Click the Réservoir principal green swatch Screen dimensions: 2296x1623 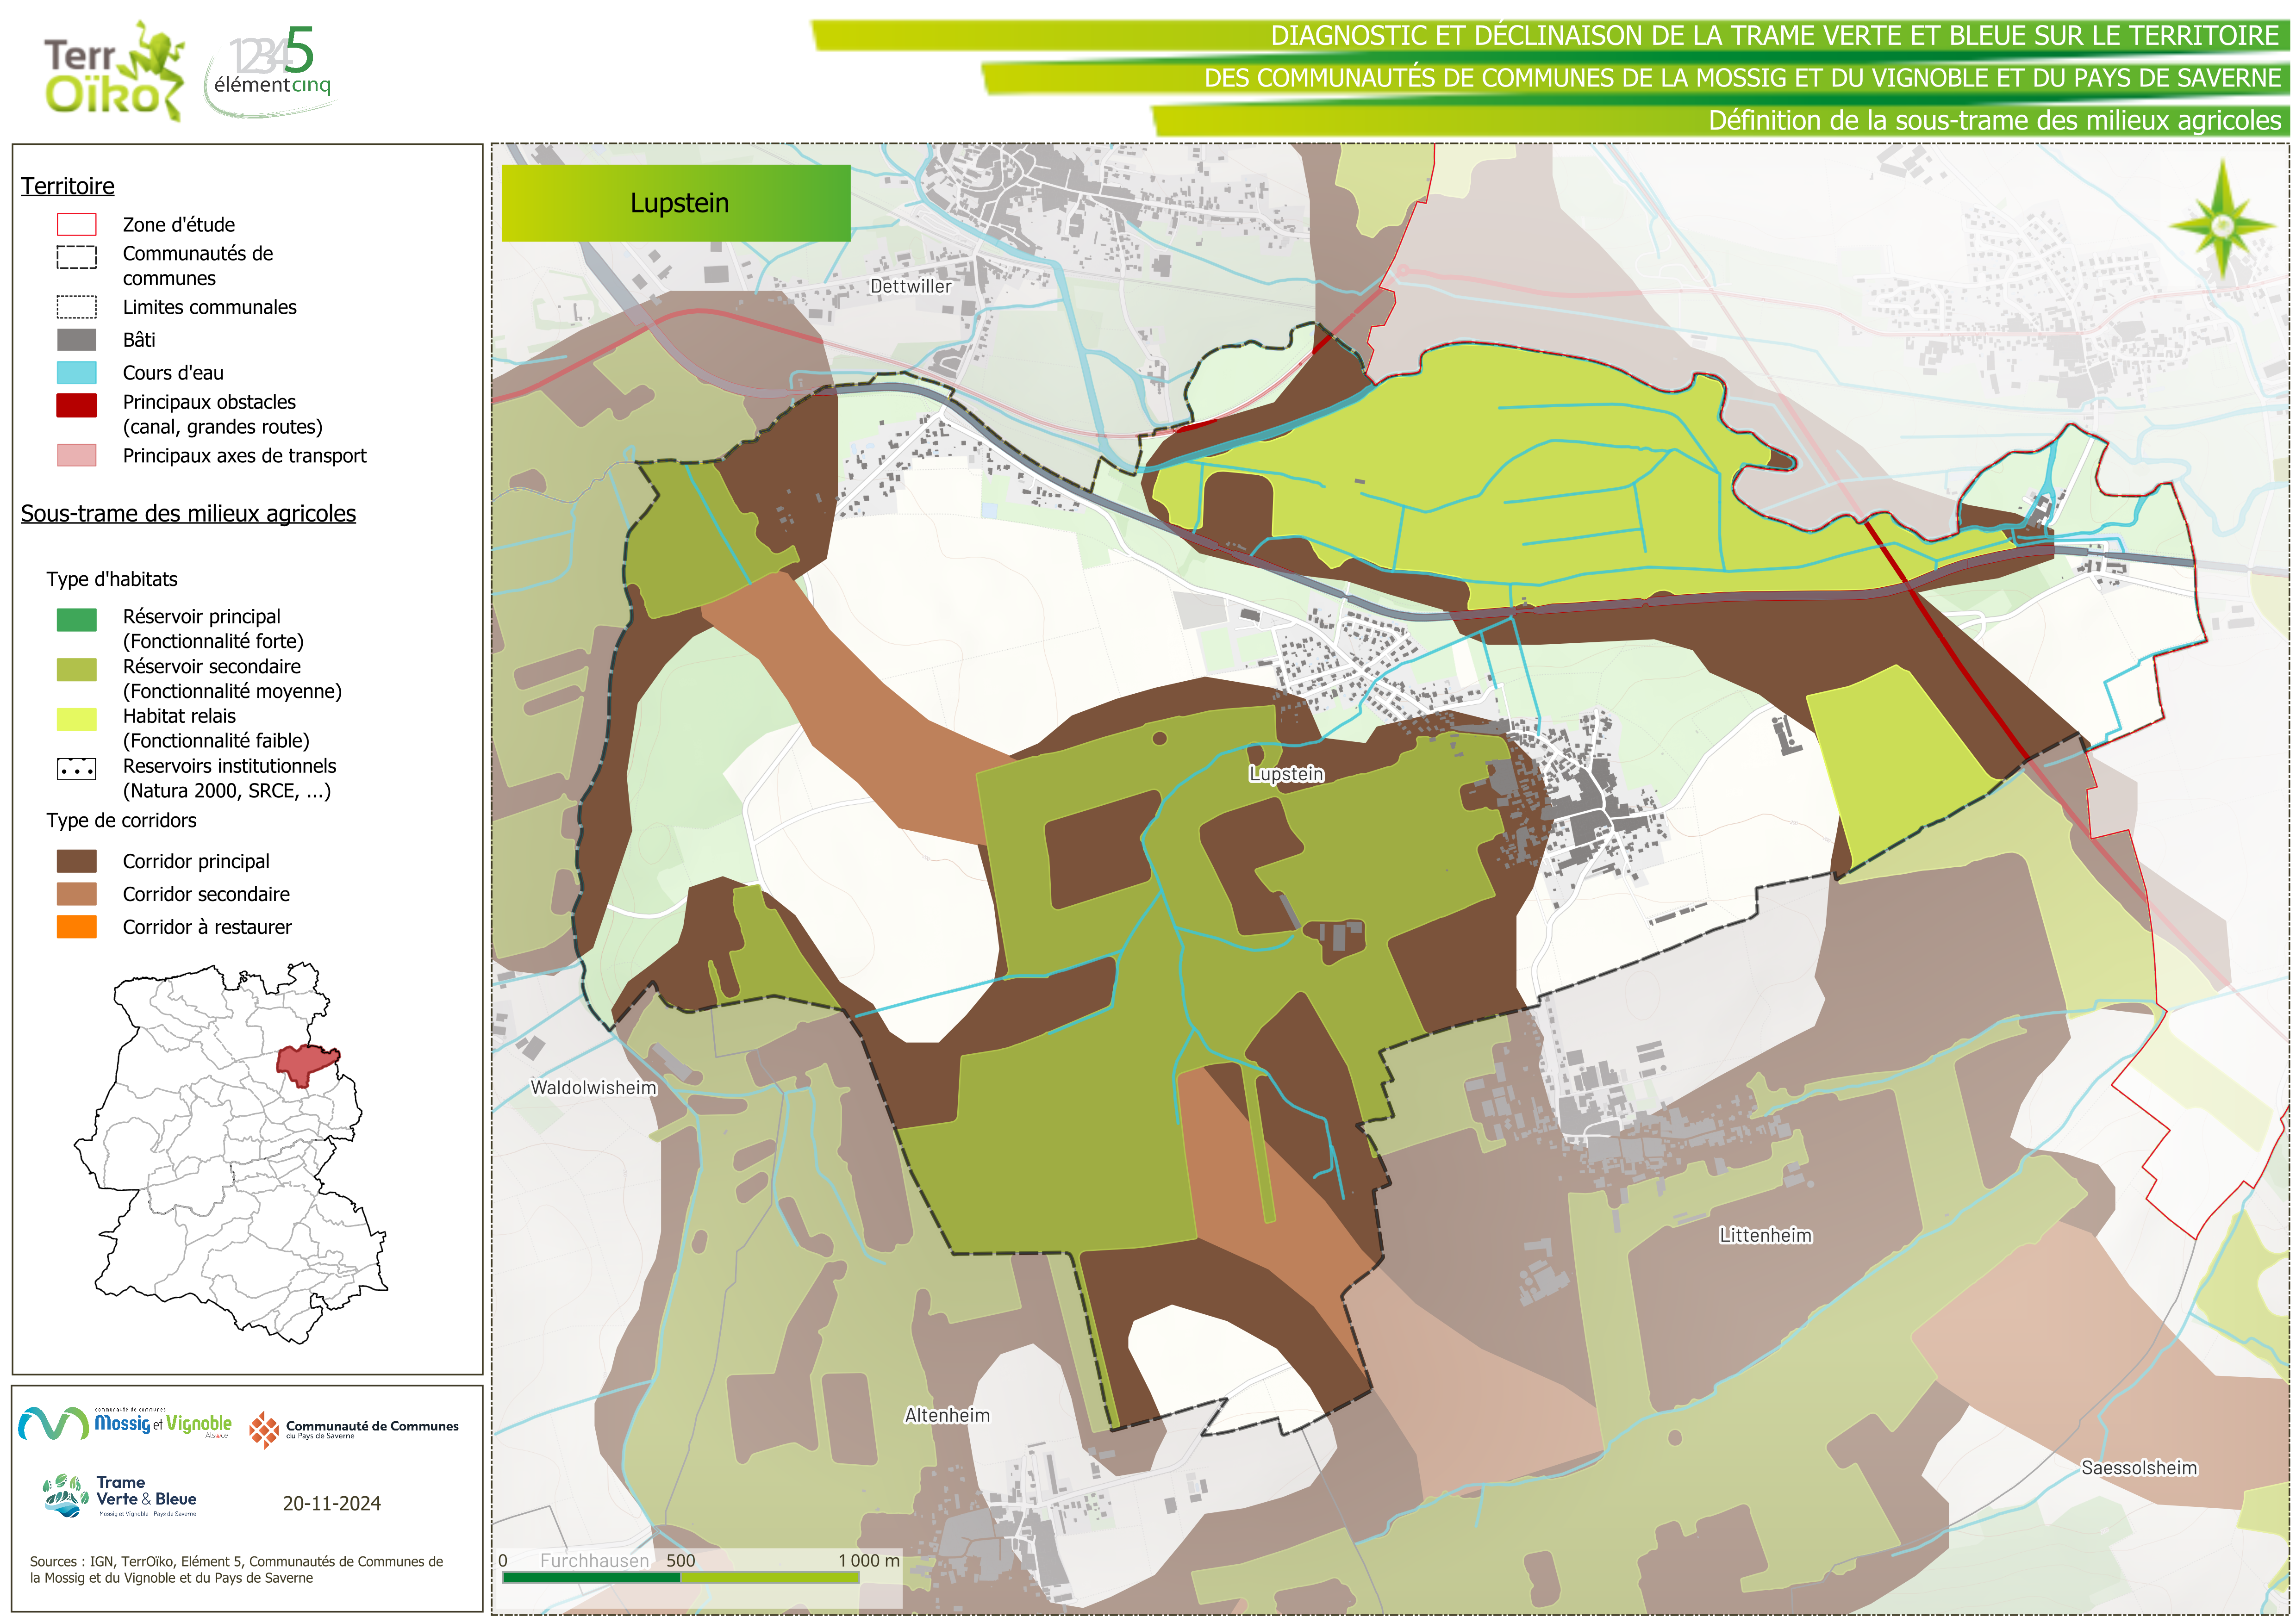(77, 620)
